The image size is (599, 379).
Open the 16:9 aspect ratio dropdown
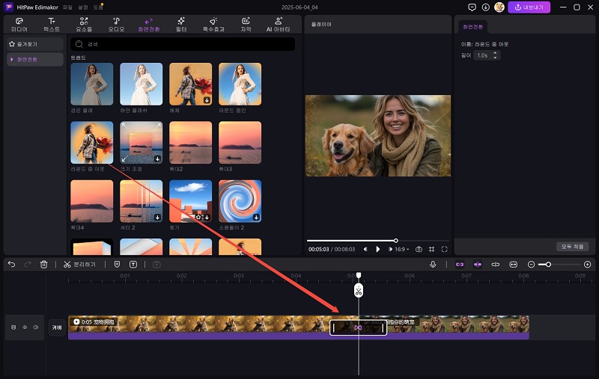pos(402,249)
